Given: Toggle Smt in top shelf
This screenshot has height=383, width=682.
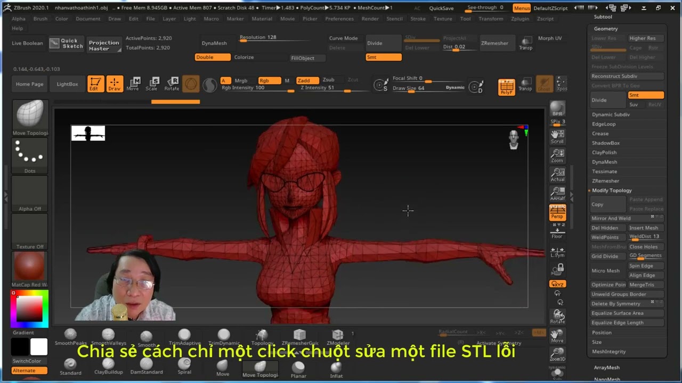Looking at the screenshot, I should pos(384,57).
